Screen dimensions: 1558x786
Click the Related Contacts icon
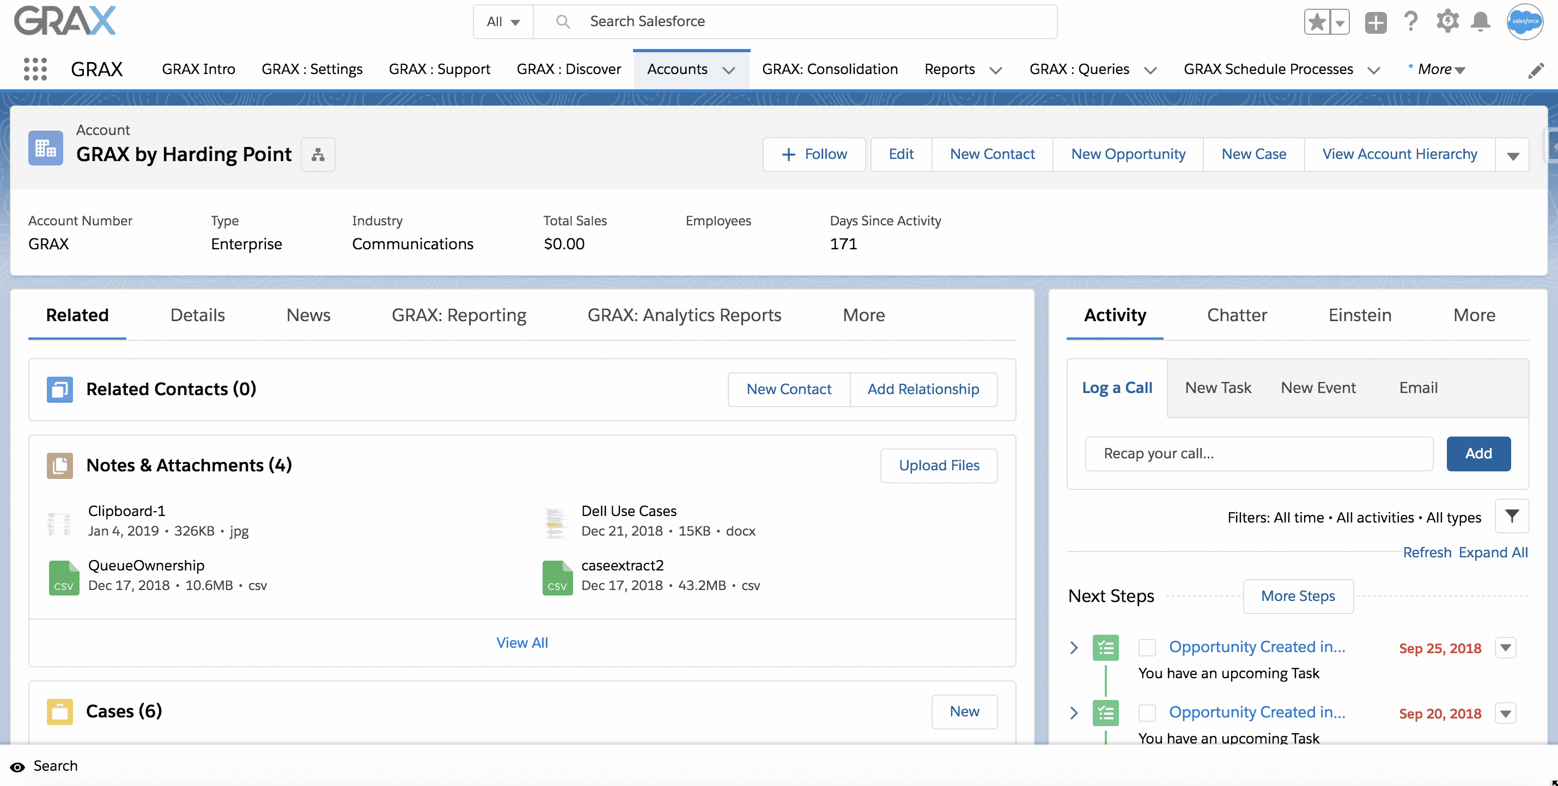tap(60, 390)
